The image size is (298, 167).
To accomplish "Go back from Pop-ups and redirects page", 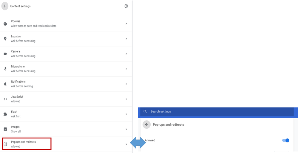I will pos(146,125).
